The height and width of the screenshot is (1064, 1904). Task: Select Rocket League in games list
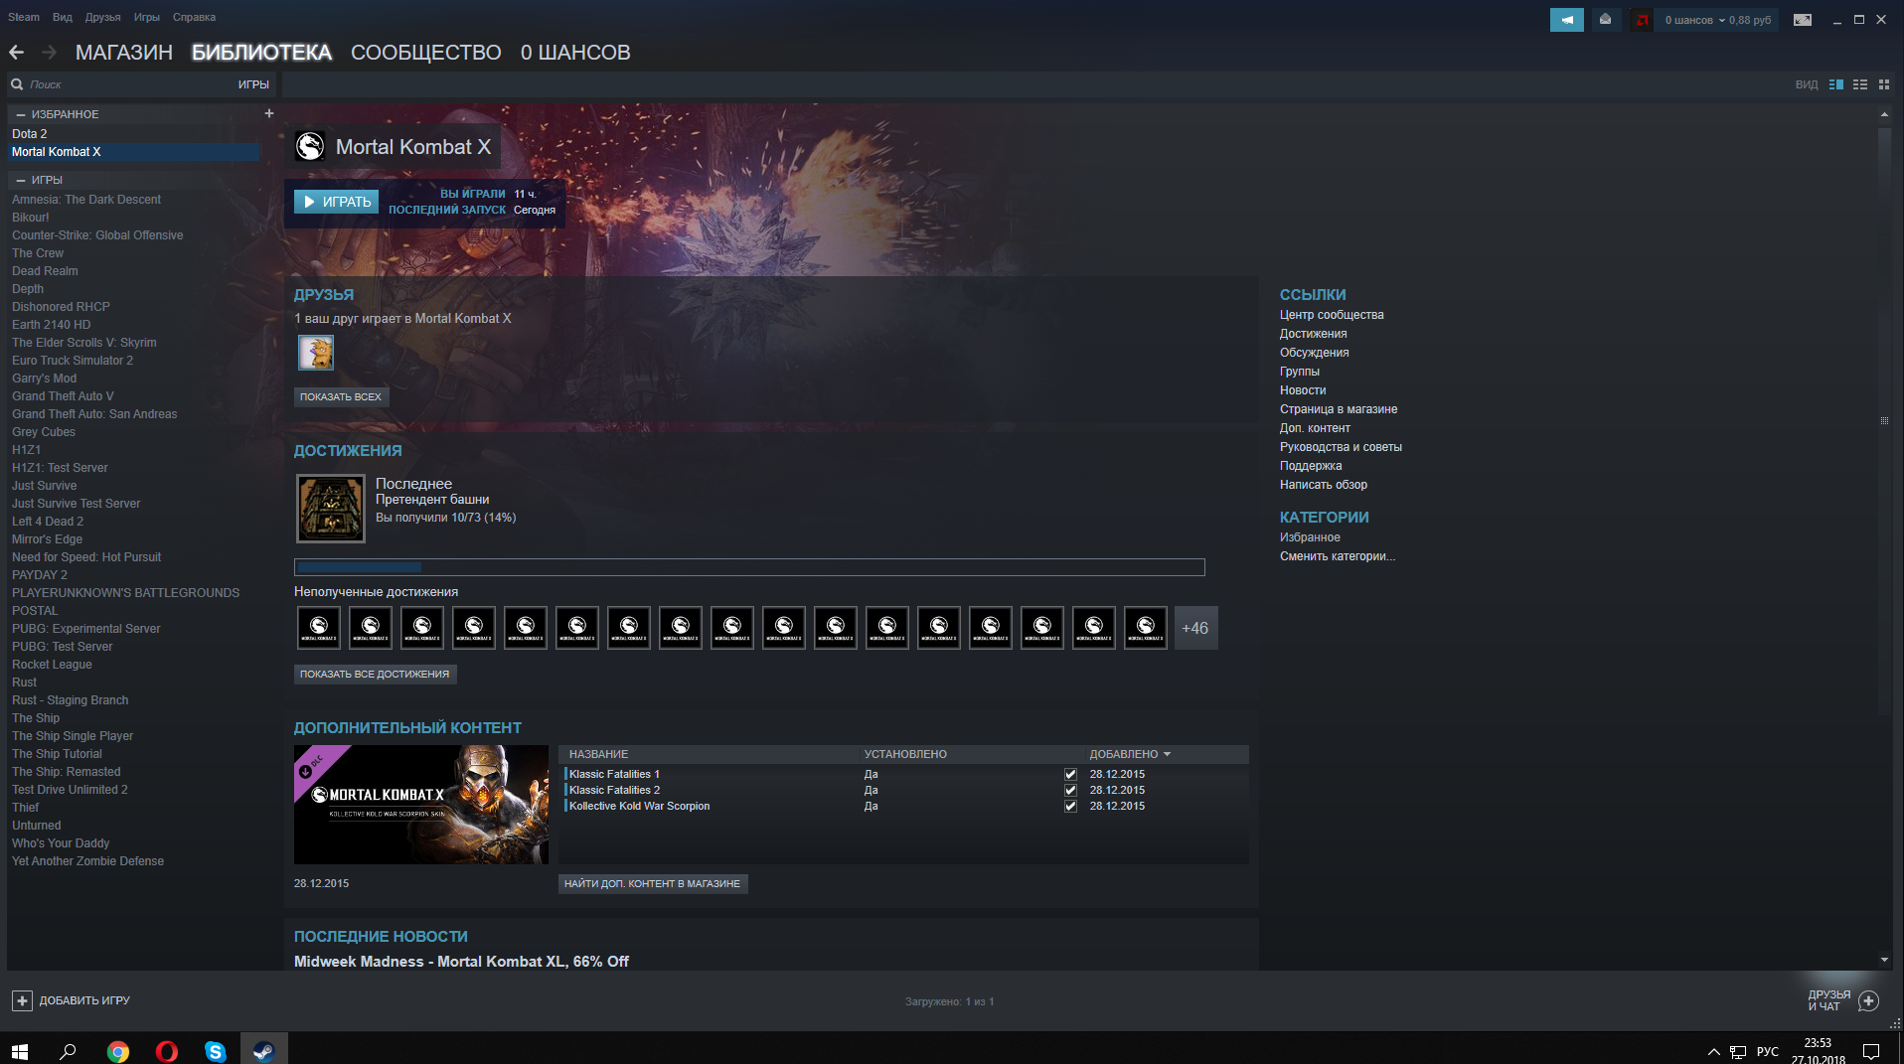point(52,665)
